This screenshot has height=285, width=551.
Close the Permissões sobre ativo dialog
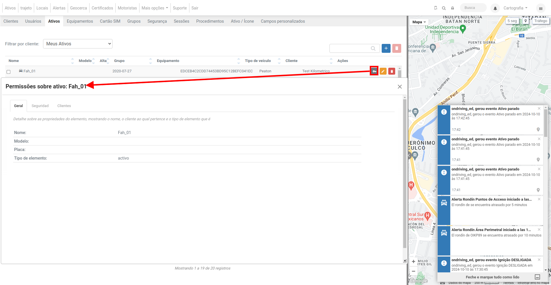[400, 87]
